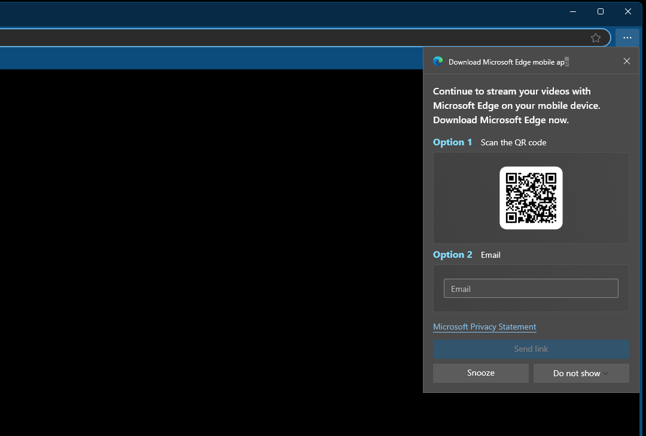646x436 pixels.
Task: Focus the Email input field
Action: tap(531, 288)
